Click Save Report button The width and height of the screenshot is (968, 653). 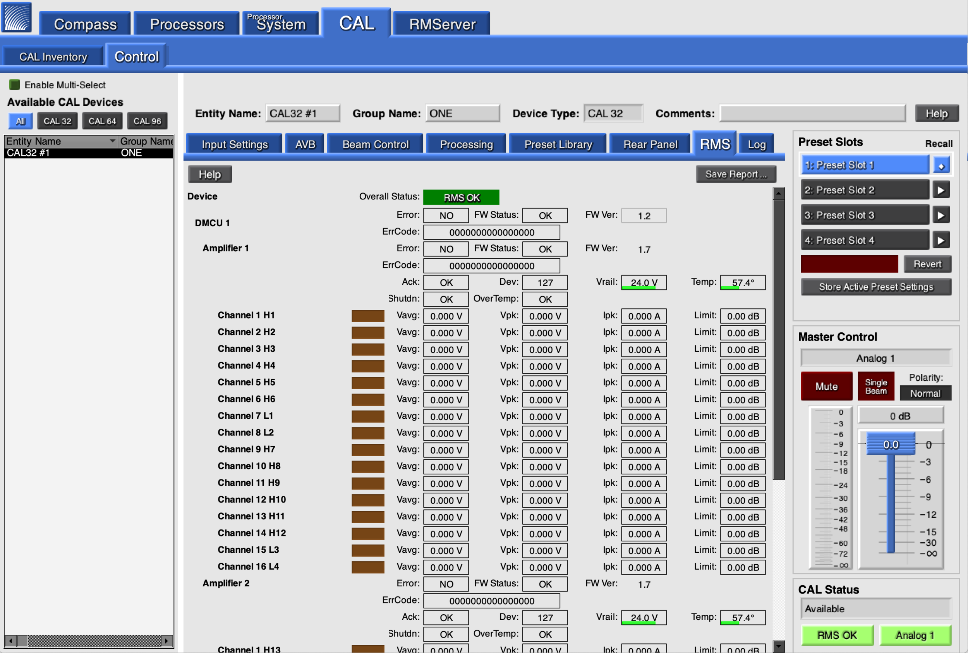pos(736,174)
